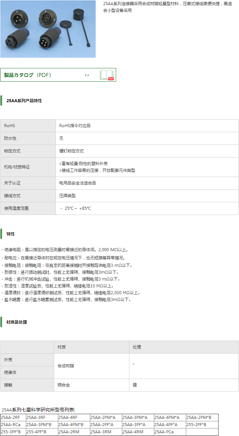Click the 耐湿性 specification line
Image resolution: width=239 pixels, height=436 pixels.
click(58, 286)
